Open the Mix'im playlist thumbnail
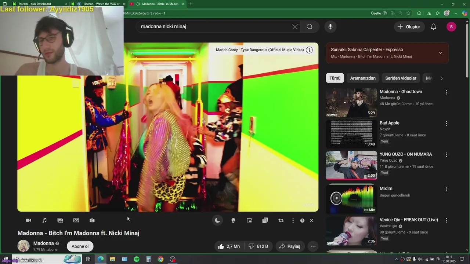This screenshot has width=470, height=264. click(351, 198)
